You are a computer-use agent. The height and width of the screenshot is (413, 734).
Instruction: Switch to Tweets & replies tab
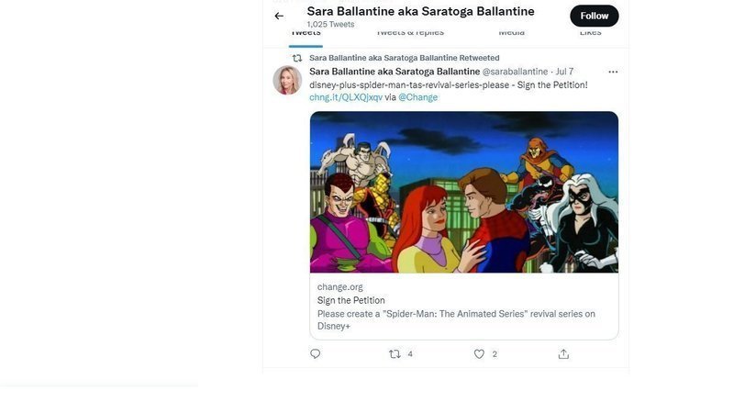(x=410, y=33)
